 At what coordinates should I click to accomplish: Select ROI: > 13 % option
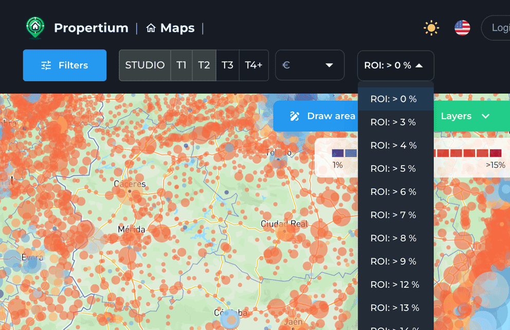[x=396, y=308]
